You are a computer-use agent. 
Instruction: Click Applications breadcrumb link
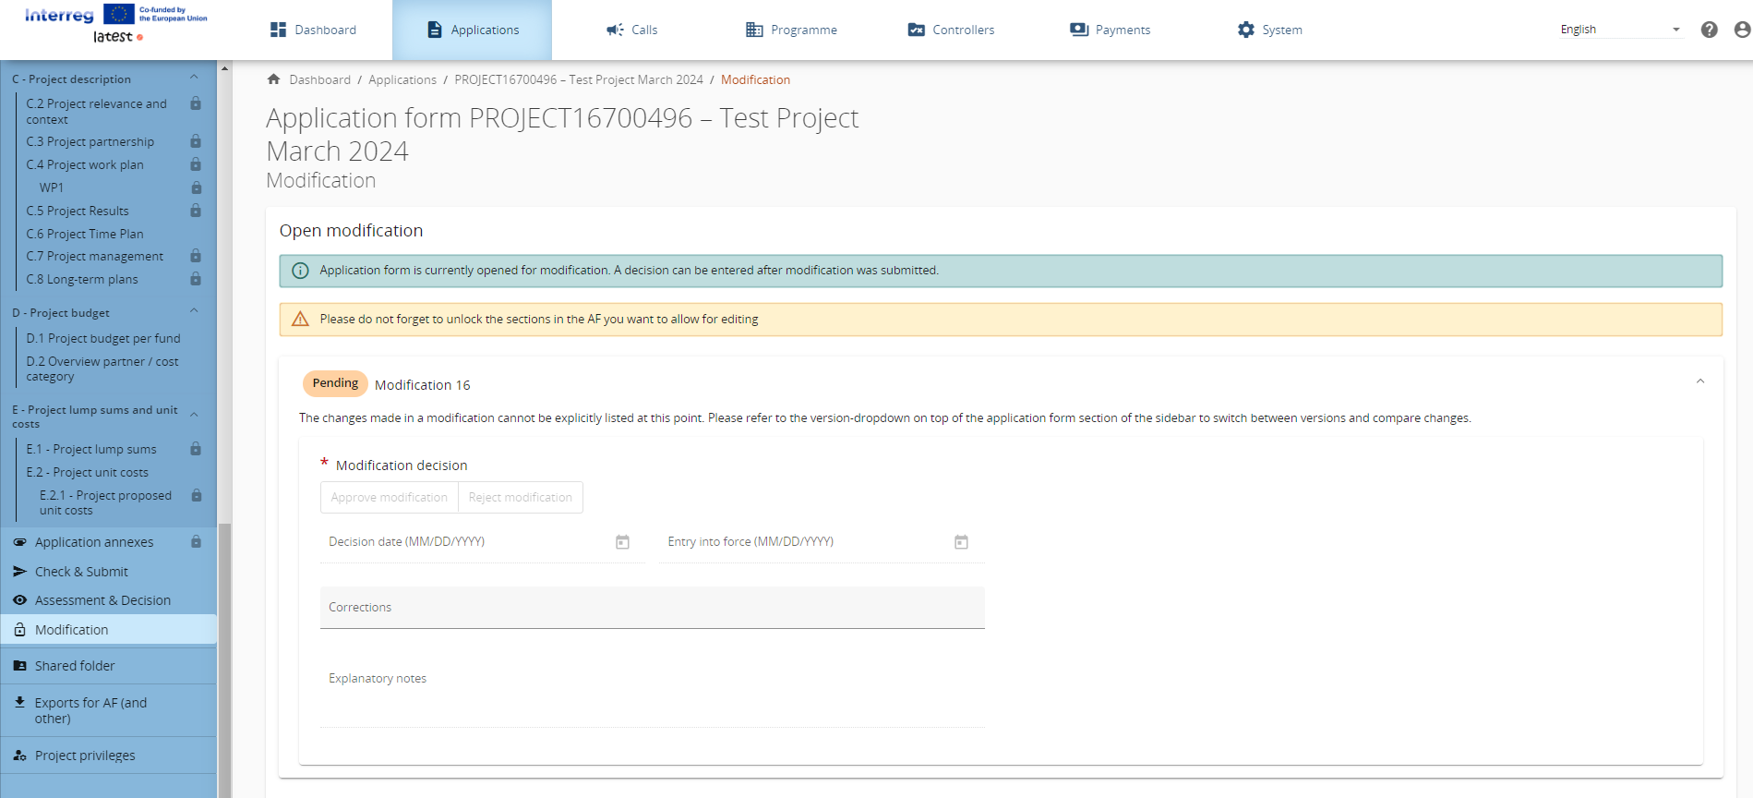tap(402, 79)
